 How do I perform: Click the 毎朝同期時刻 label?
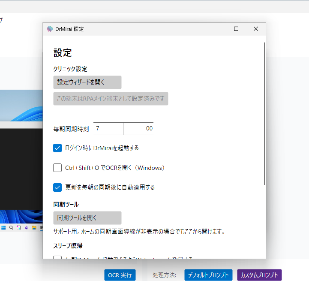(x=71, y=129)
